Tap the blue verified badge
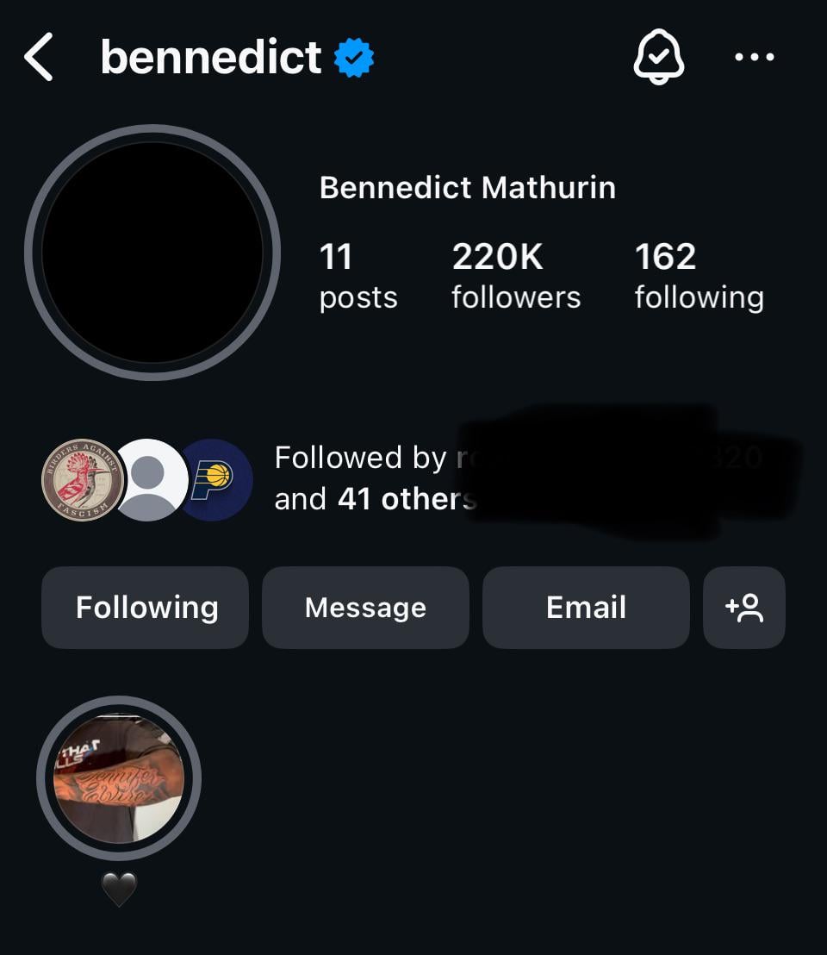Viewport: 827px width, 955px height. [x=354, y=58]
